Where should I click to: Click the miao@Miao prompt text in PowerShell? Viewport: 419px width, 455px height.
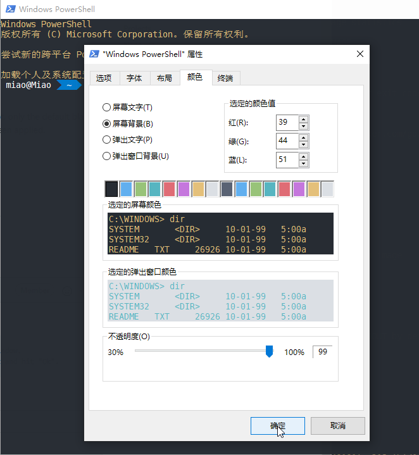(28, 85)
